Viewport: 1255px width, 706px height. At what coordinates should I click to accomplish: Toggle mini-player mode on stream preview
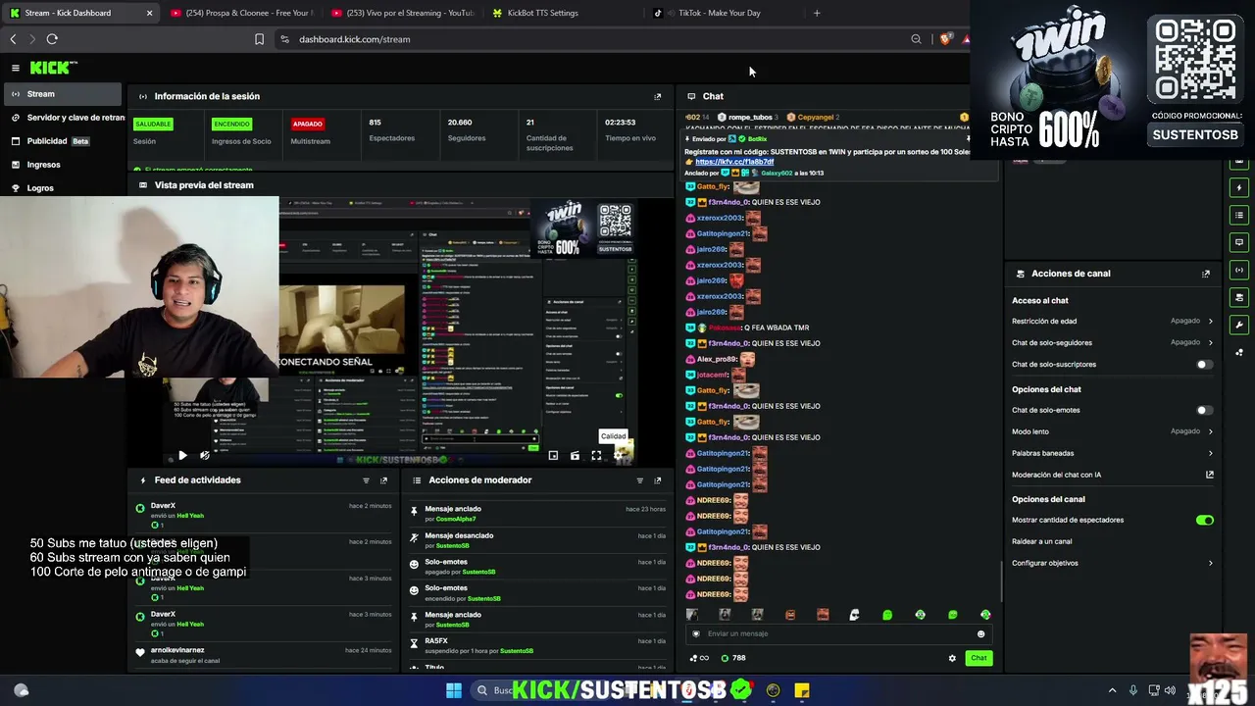[x=553, y=455]
